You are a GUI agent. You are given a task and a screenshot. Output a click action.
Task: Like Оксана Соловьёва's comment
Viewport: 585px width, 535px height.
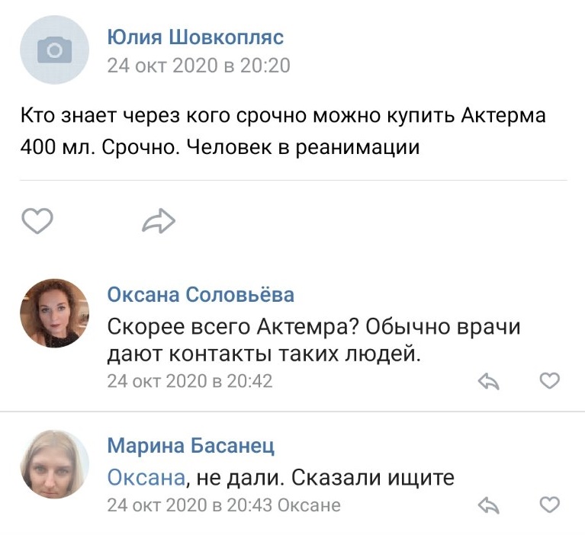tap(549, 380)
